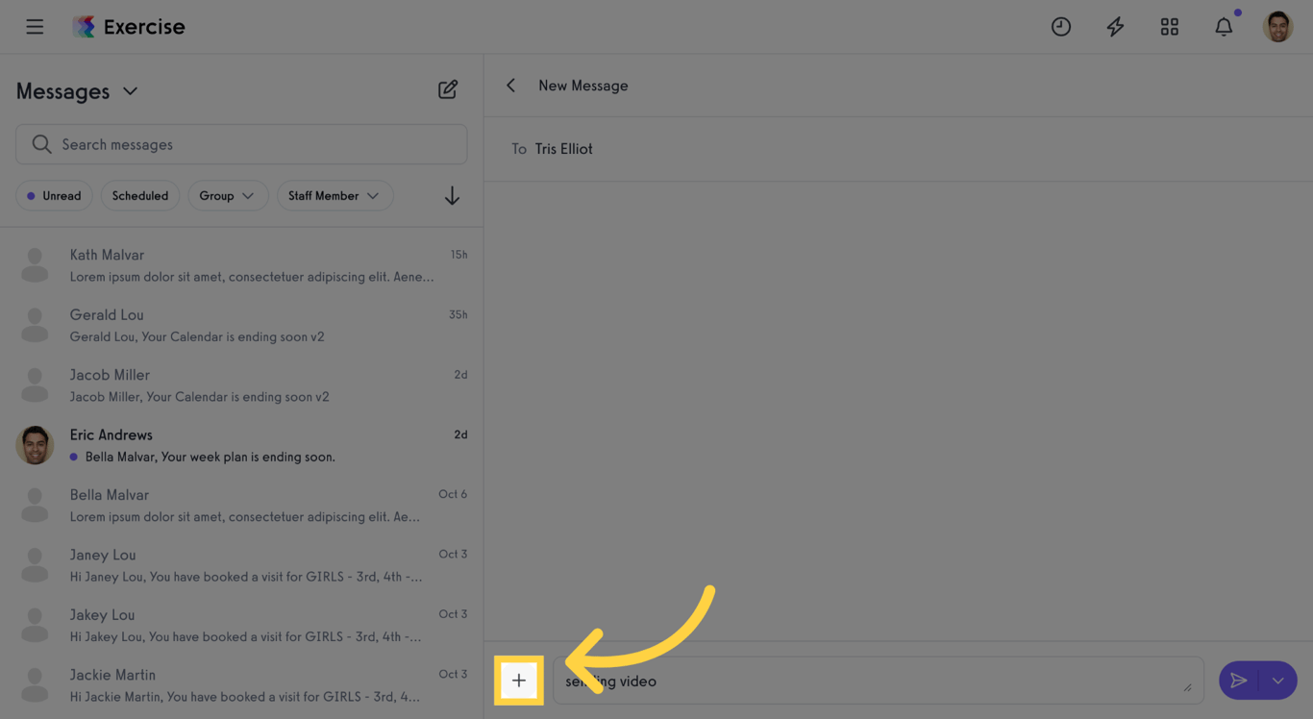Expand the Messages heading dropdown
Screen dimensions: 1313x719
[131, 91]
